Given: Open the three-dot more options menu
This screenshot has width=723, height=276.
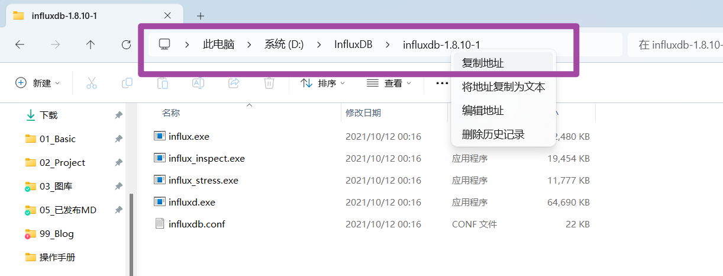Looking at the screenshot, I should tap(442, 83).
